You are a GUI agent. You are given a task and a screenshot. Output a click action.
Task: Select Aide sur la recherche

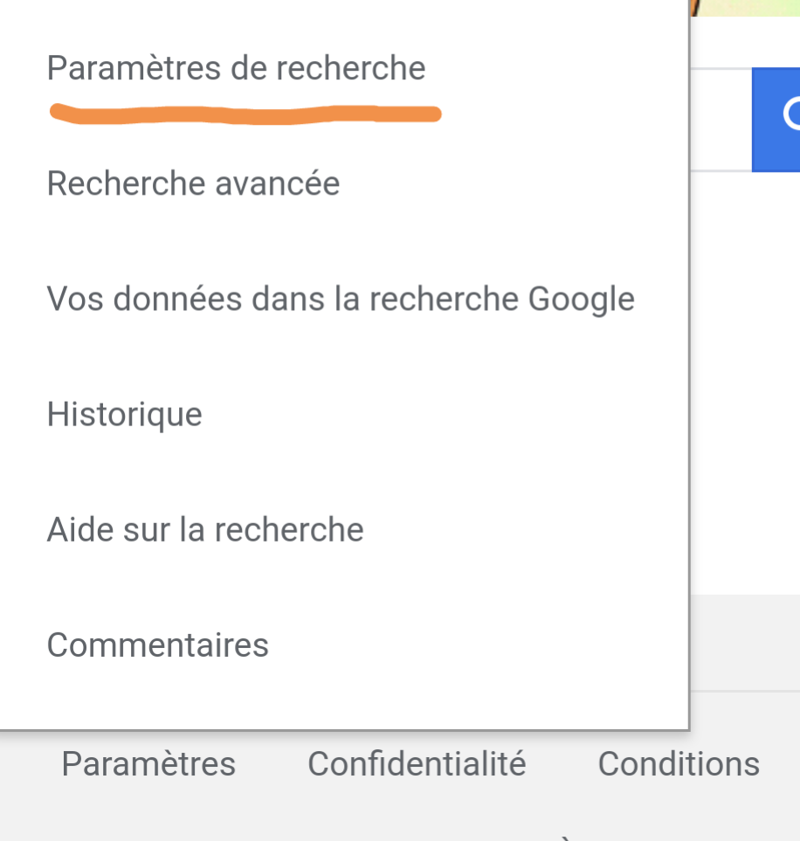point(205,530)
